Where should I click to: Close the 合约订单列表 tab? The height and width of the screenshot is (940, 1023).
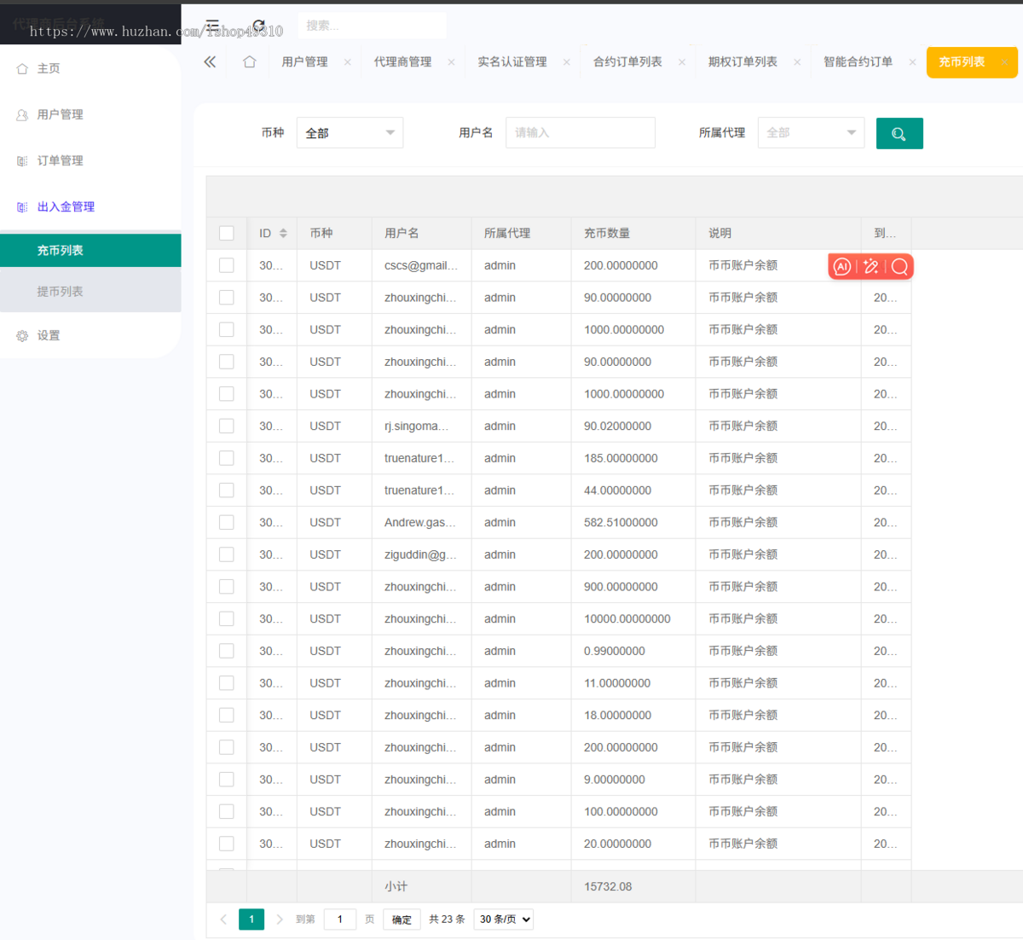point(682,62)
